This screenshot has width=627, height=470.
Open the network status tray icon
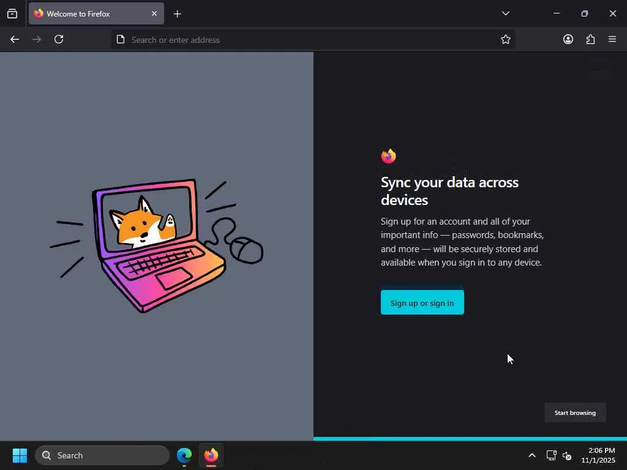(x=552, y=455)
